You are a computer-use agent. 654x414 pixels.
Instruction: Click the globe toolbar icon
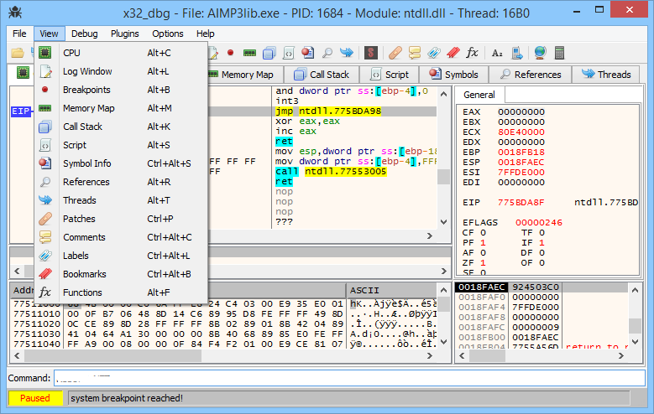[x=540, y=53]
